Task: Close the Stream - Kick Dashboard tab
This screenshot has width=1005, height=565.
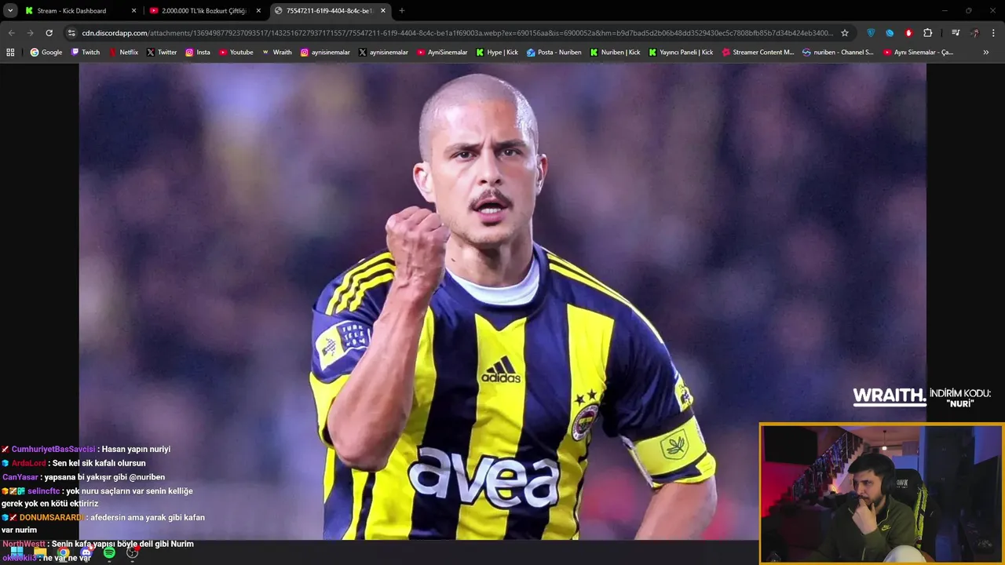Action: pyautogui.click(x=133, y=11)
